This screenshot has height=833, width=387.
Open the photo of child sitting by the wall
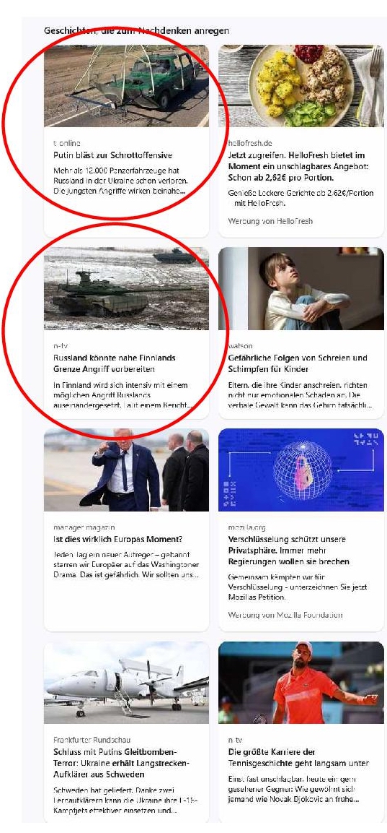pyautogui.click(x=301, y=288)
